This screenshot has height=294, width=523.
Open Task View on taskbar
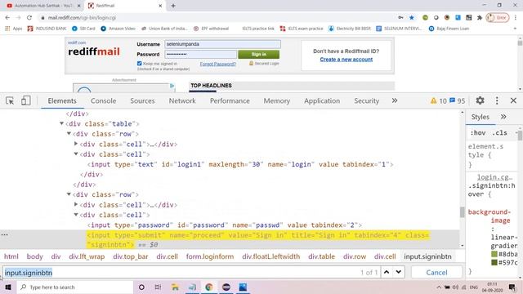click(158, 287)
